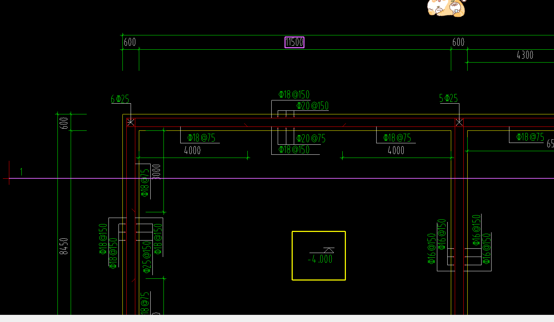554x322 pixels.
Task: Click the 600 dimension left of 4300
Action: point(458,42)
